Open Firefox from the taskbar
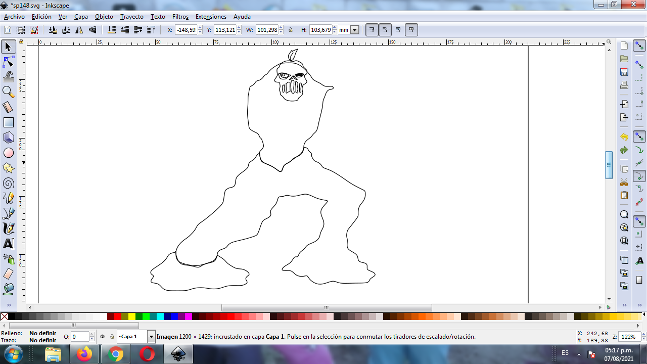The width and height of the screenshot is (647, 364). 84,354
